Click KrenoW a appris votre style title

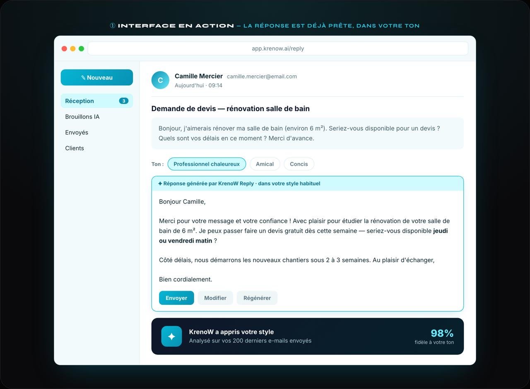231,332
